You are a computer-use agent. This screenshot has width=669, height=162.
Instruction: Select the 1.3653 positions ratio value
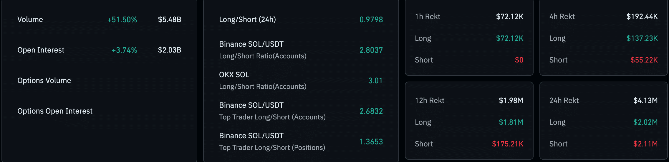pyautogui.click(x=371, y=142)
